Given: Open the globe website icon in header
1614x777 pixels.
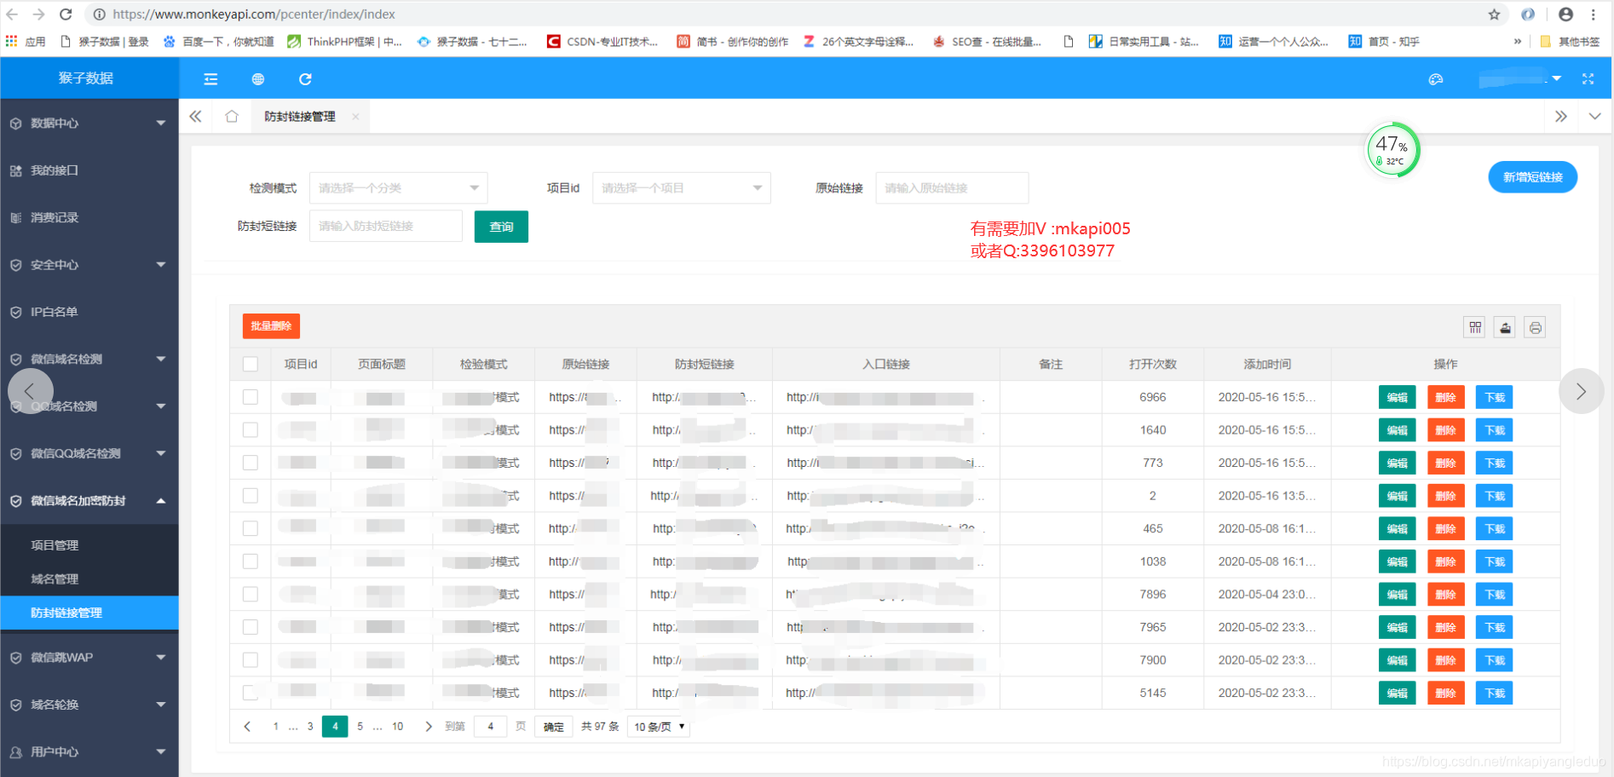Looking at the screenshot, I should coord(258,79).
